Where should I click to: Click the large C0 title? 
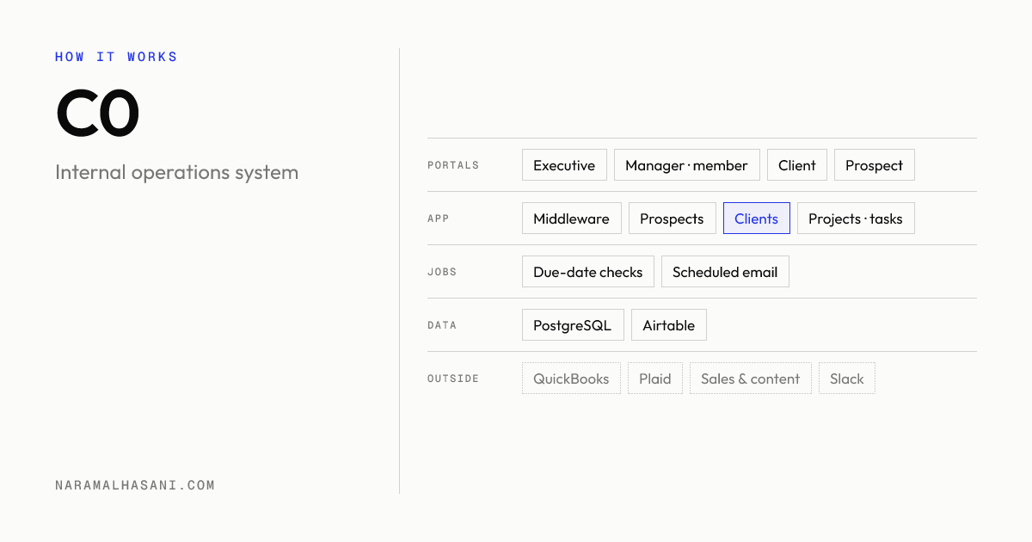(x=97, y=114)
